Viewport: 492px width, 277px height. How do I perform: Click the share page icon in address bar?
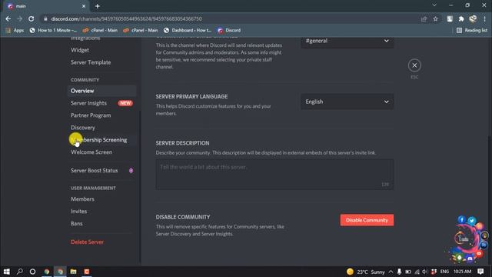click(x=424, y=18)
